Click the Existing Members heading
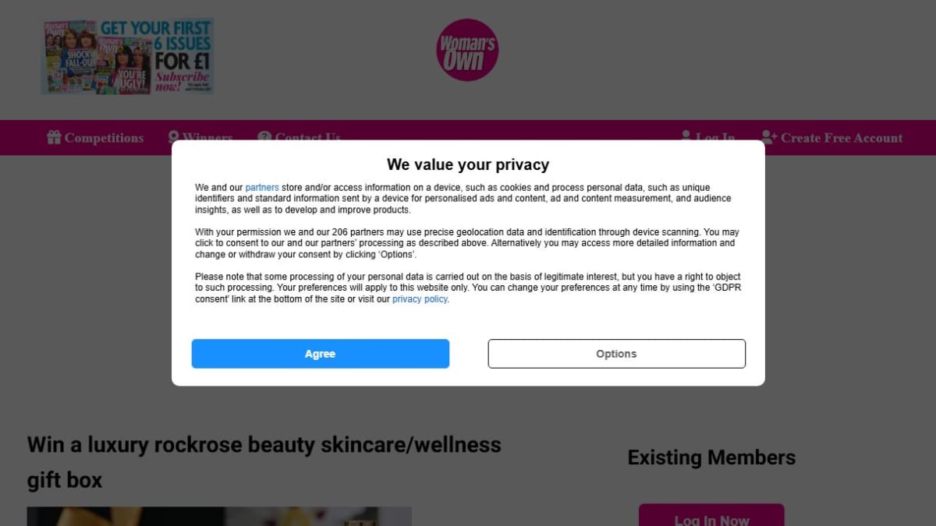936x526 pixels. tap(711, 457)
